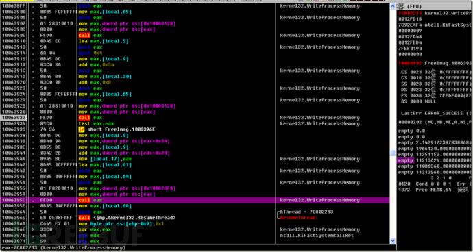
Task: Click the add eax,0x8 instruction
Action: (x=95, y=82)
